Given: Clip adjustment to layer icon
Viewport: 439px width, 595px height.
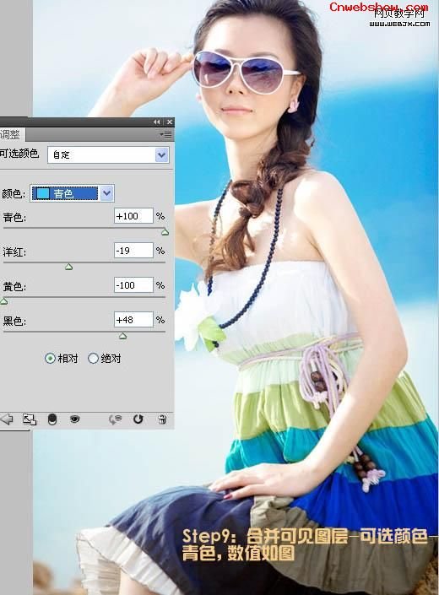Looking at the screenshot, I should [x=52, y=419].
